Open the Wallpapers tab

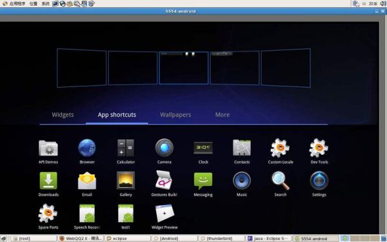pos(175,115)
